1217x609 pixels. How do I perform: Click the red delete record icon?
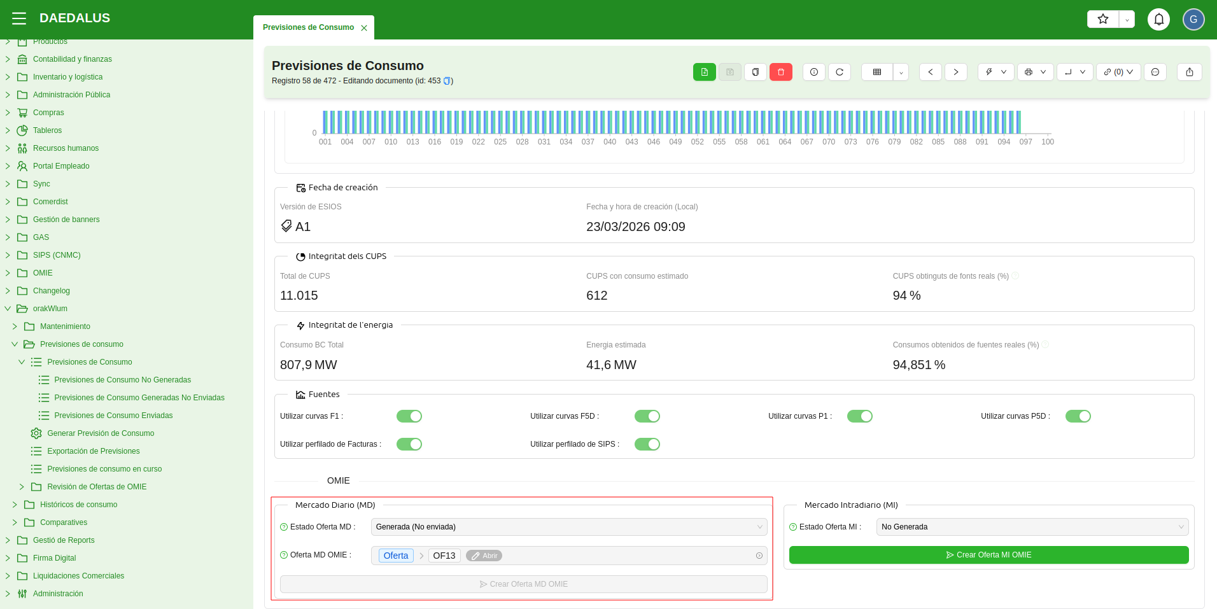point(780,72)
